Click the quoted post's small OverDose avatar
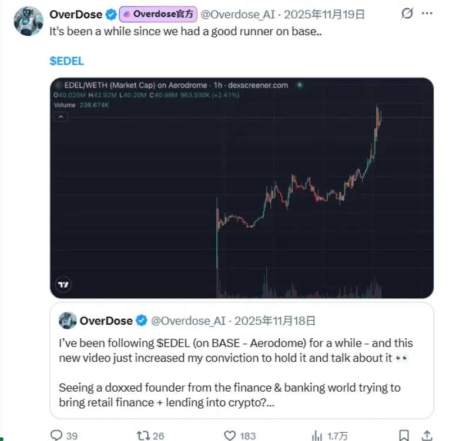This screenshot has width=456, height=441. point(68,321)
